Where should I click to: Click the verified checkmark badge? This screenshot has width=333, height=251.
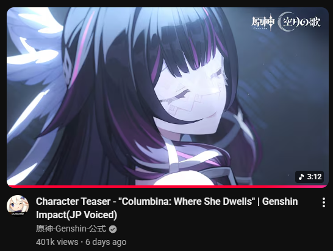coord(113,229)
